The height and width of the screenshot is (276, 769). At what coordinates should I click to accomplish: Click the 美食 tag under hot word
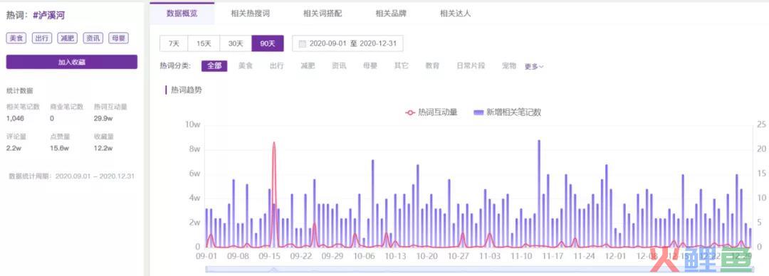click(x=16, y=38)
